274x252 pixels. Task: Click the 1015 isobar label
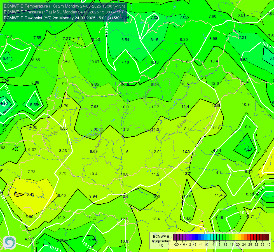pyautogui.click(x=244, y=213)
